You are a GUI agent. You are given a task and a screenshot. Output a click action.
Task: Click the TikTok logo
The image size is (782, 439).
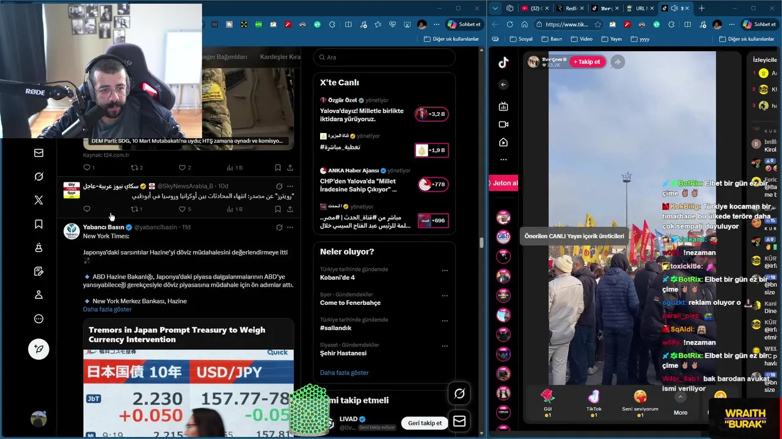click(503, 62)
